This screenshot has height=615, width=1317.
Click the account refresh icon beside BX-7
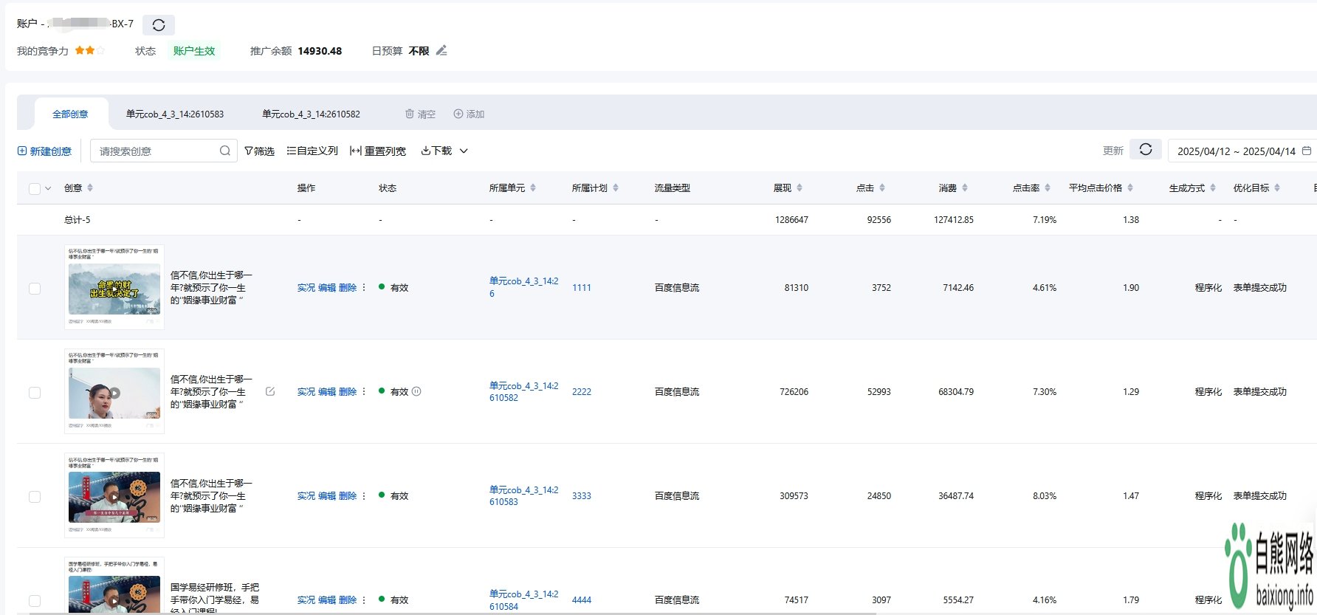click(158, 25)
